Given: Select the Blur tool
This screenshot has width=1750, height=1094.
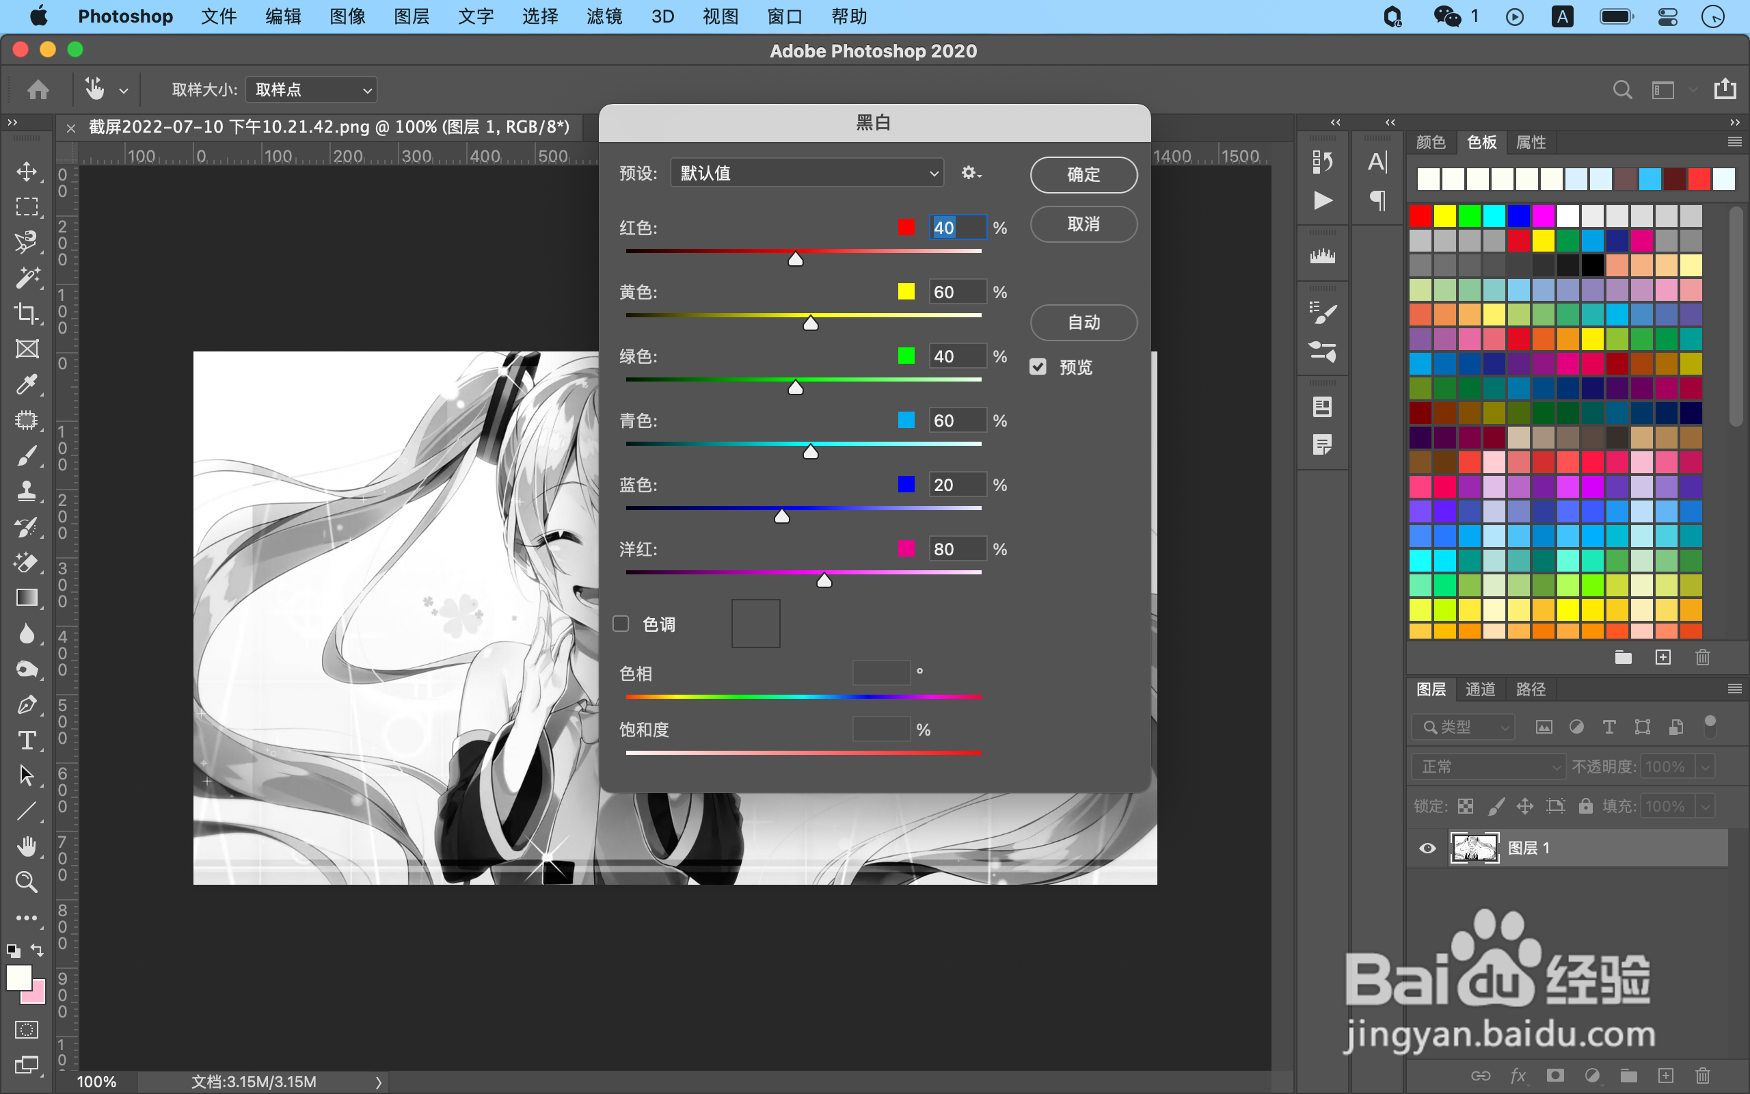Looking at the screenshot, I should pyautogui.click(x=27, y=634).
